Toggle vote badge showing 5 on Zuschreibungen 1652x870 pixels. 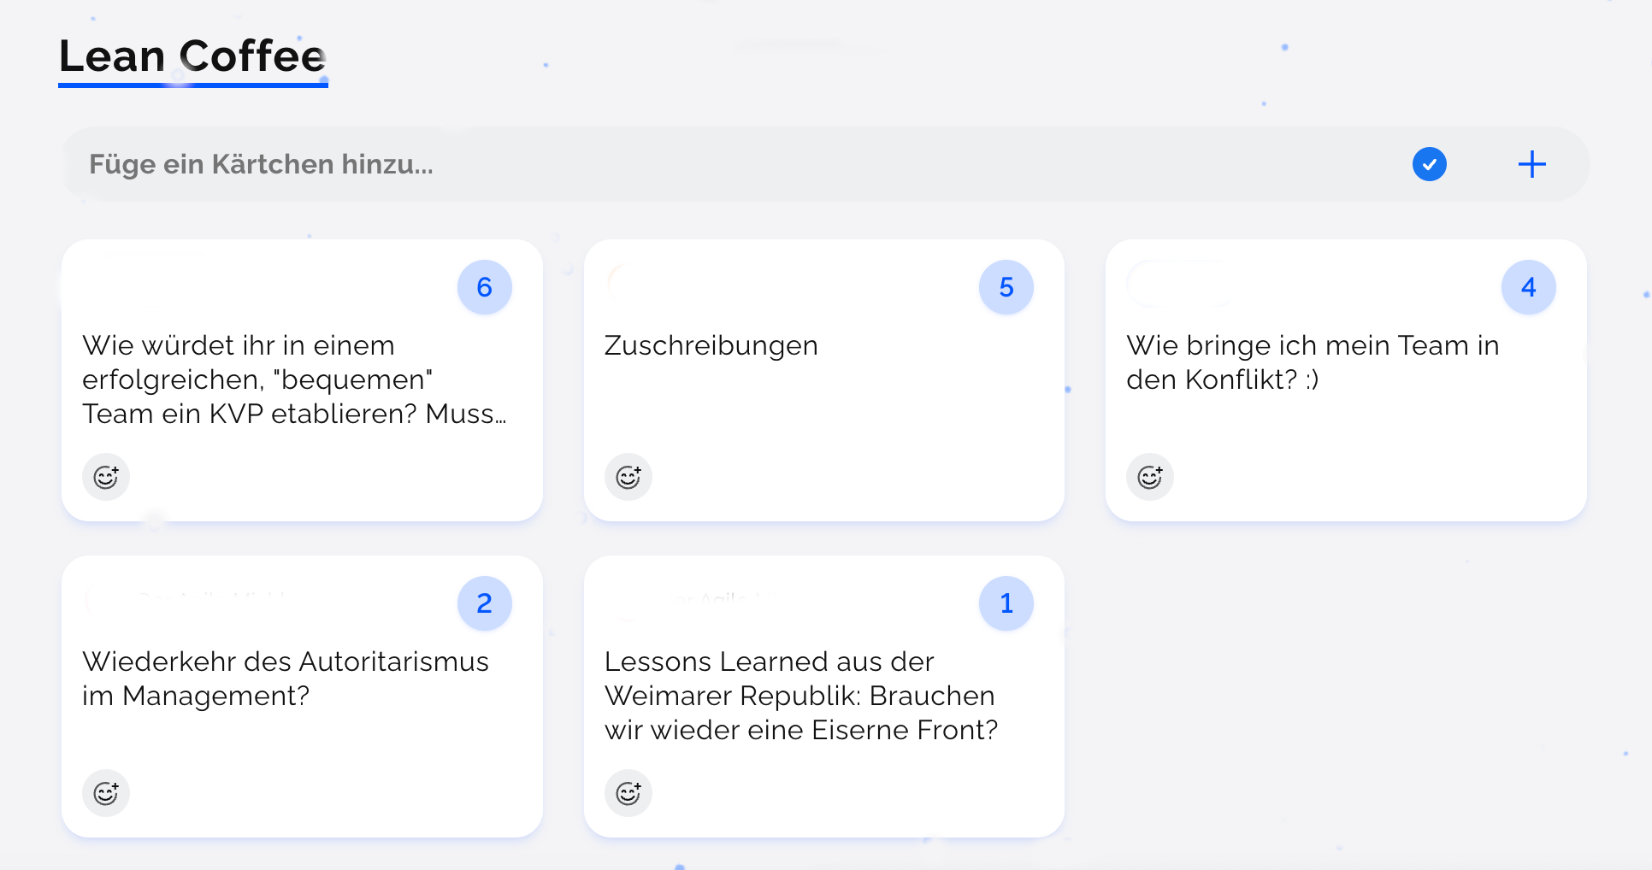coord(1006,287)
